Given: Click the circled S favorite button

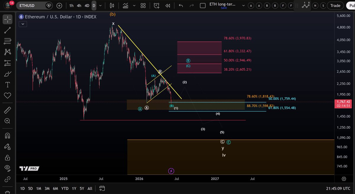Looking at the screenshot, I should [x=323, y=5].
